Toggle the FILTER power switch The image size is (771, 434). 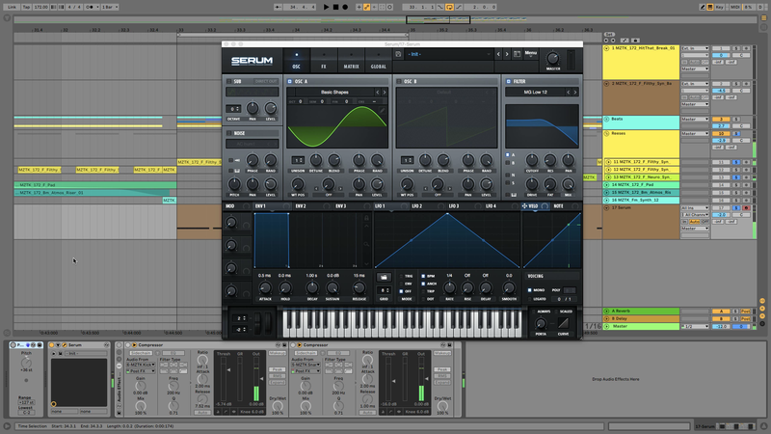508,81
